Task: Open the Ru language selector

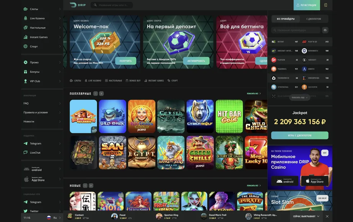Action: [54, 217]
